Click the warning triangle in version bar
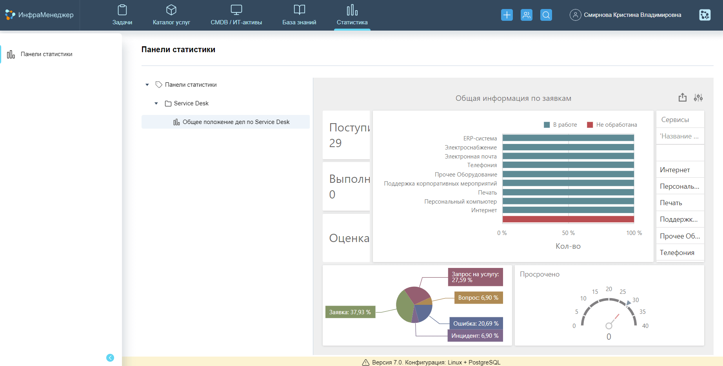Screen dimensions: 723x366 click(x=365, y=362)
